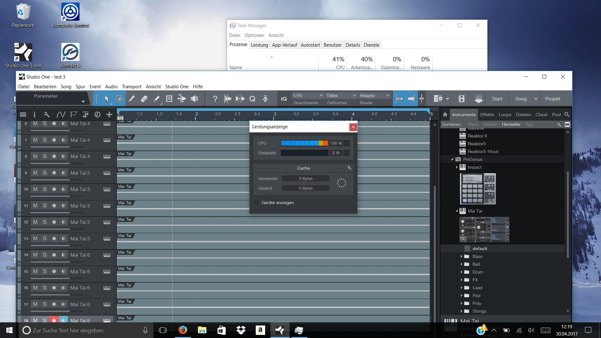Solo track 17 Mai Tai 6
The image size is (601, 338).
click(x=45, y=304)
